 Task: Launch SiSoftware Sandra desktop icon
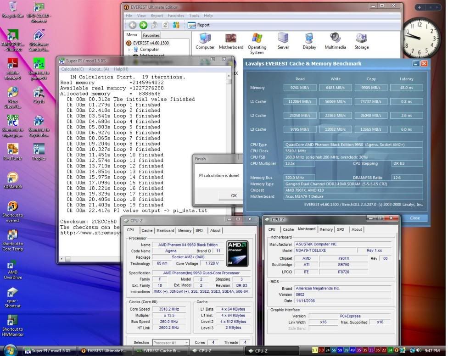39,40
